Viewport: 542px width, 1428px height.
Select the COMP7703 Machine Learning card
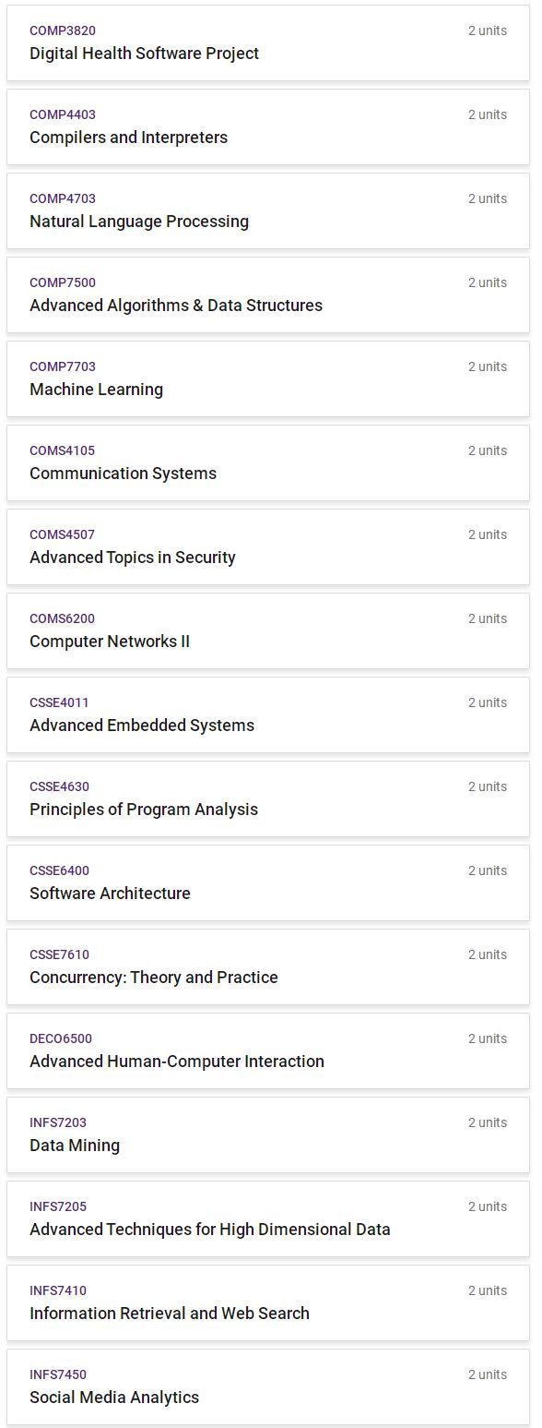tap(268, 378)
